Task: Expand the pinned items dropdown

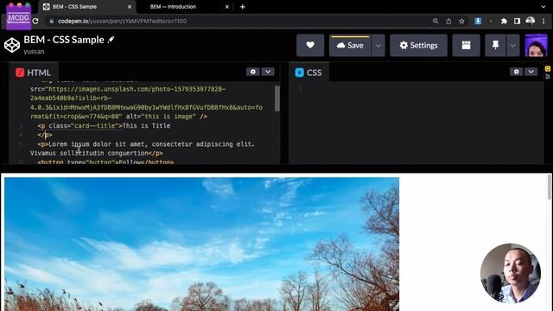Action: (512, 45)
